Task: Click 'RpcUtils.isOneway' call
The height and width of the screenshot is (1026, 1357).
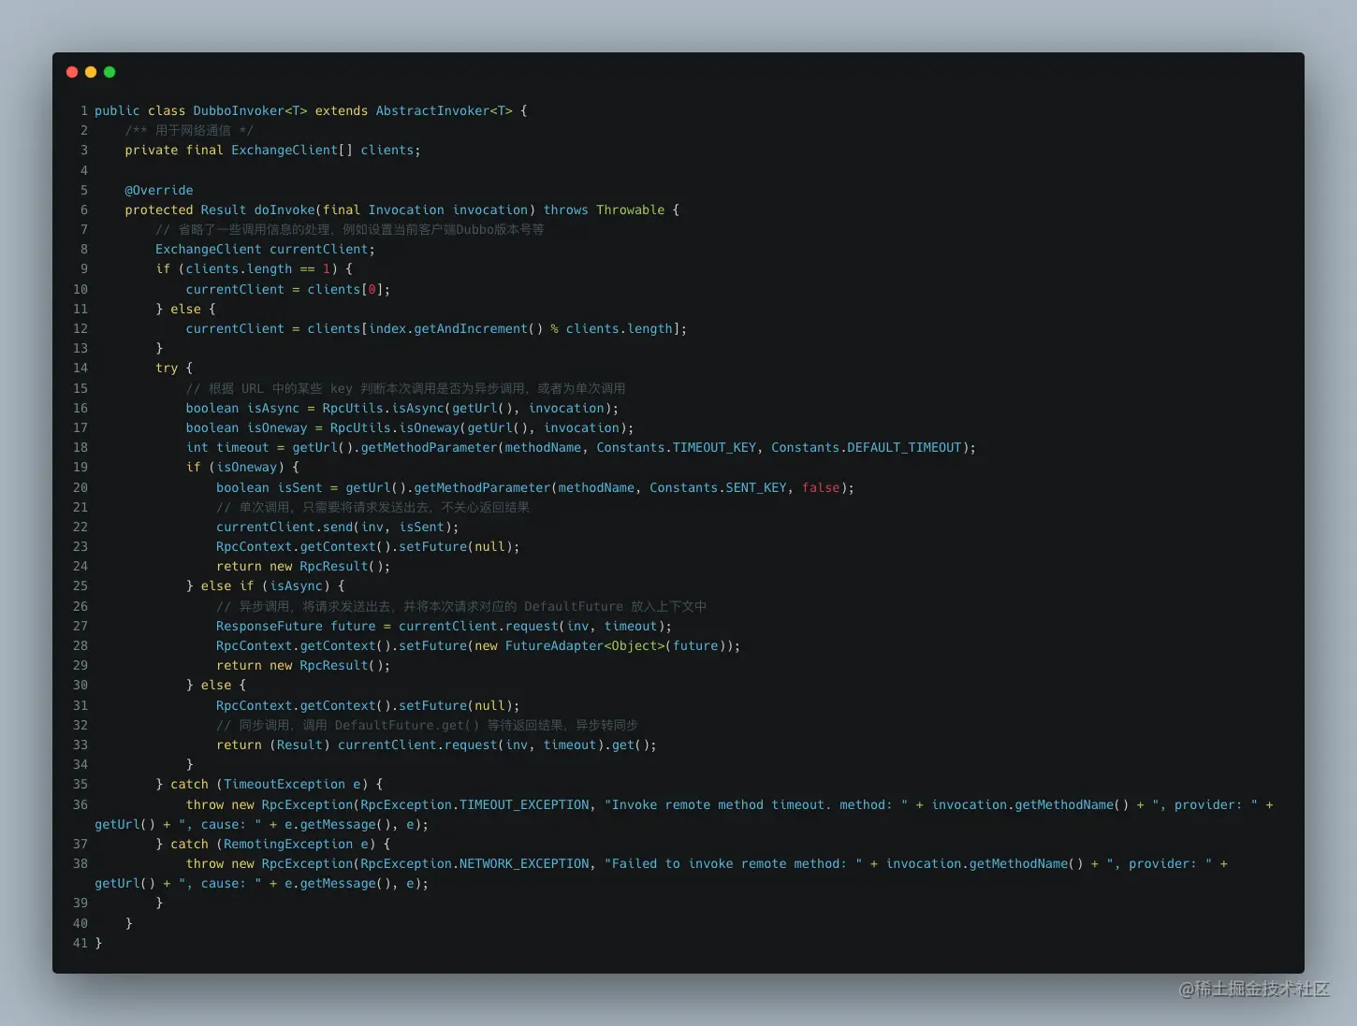Action: pos(395,427)
